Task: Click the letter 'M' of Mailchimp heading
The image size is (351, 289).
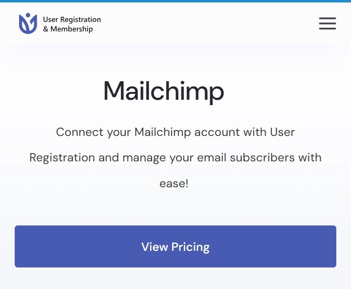Action: point(114,90)
